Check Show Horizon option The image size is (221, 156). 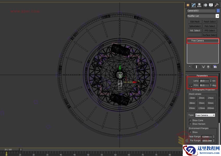190,124
